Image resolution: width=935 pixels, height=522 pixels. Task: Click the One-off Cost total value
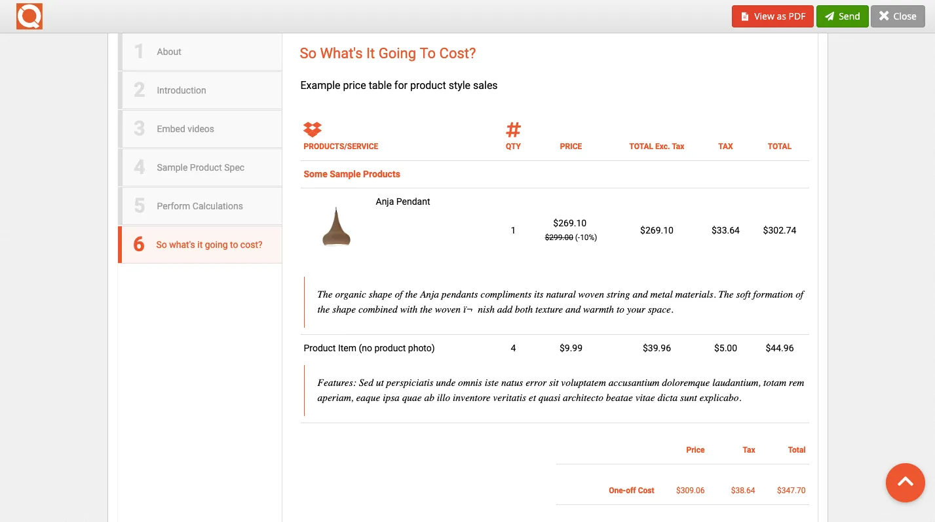click(x=791, y=490)
